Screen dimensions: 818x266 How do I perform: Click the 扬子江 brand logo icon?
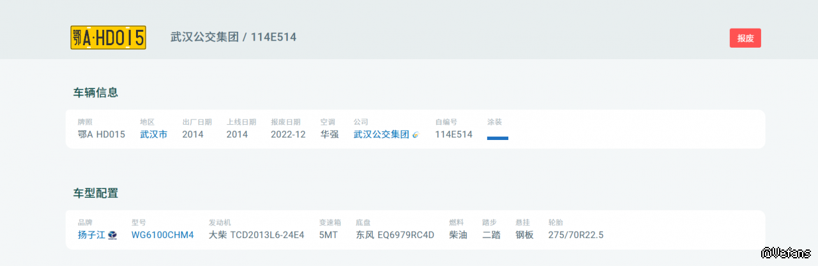[x=112, y=235]
